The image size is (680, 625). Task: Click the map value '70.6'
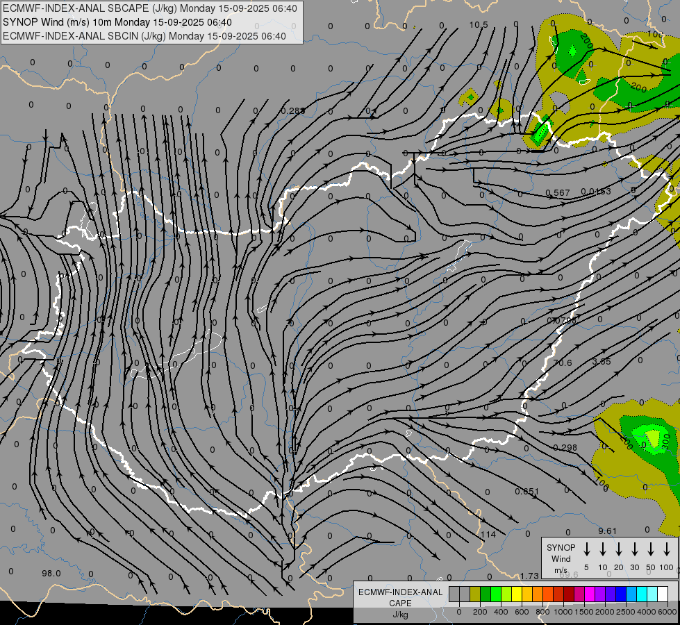[x=563, y=363]
